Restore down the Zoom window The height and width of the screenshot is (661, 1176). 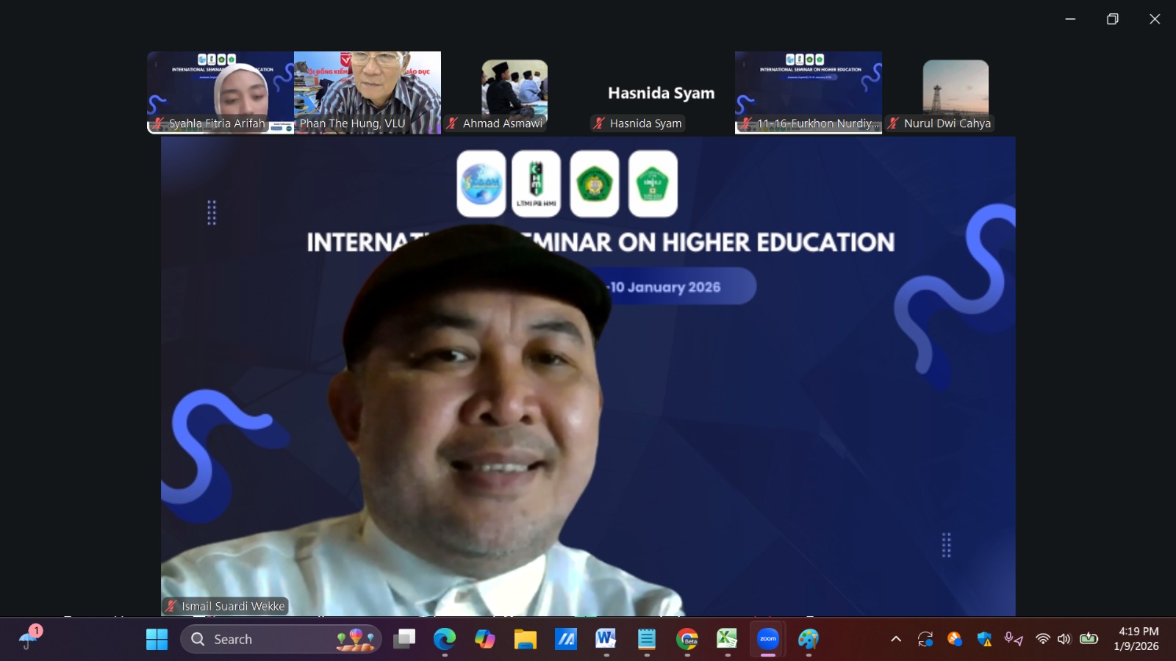coord(1112,19)
